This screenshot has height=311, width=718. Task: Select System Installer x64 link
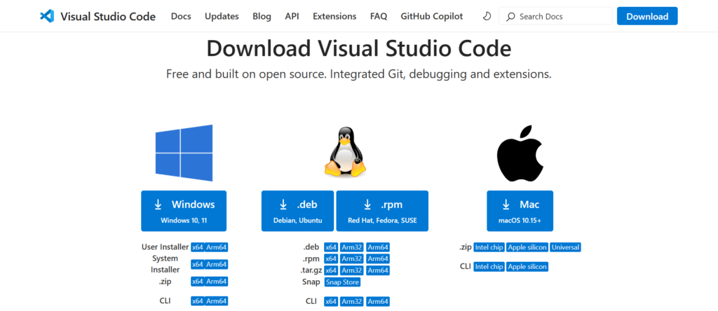tap(197, 264)
